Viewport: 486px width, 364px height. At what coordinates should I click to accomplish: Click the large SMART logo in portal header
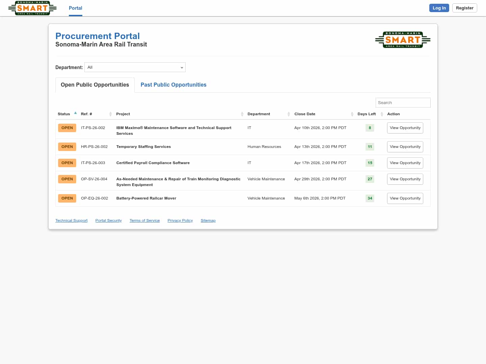403,40
